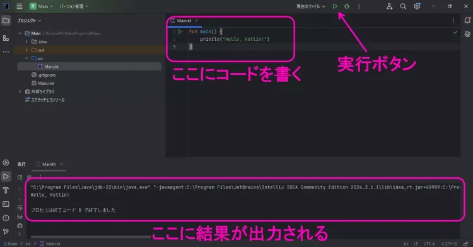The image size is (473, 247).
Task: Expand the .idea folder
Action: point(26,41)
